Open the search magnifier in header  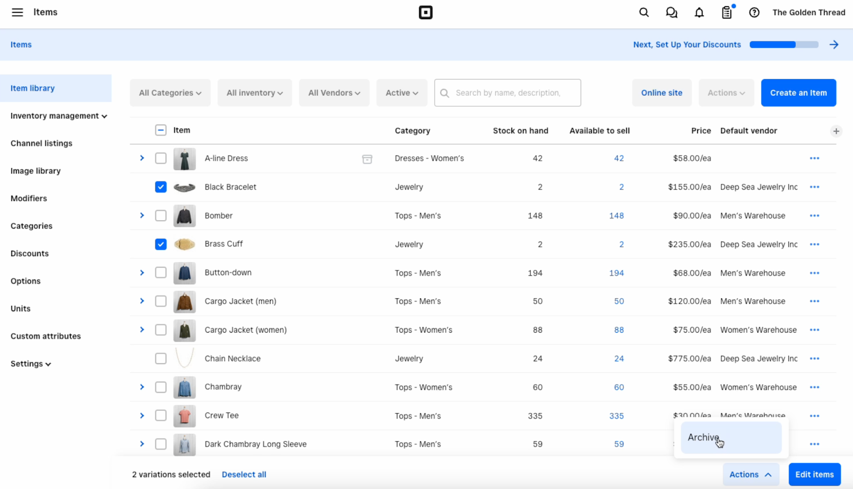pyautogui.click(x=644, y=12)
